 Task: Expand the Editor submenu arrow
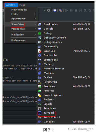coord(35,14)
